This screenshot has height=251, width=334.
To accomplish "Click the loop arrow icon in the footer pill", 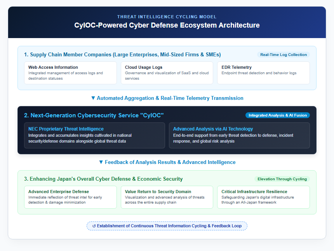I will 94,226.
